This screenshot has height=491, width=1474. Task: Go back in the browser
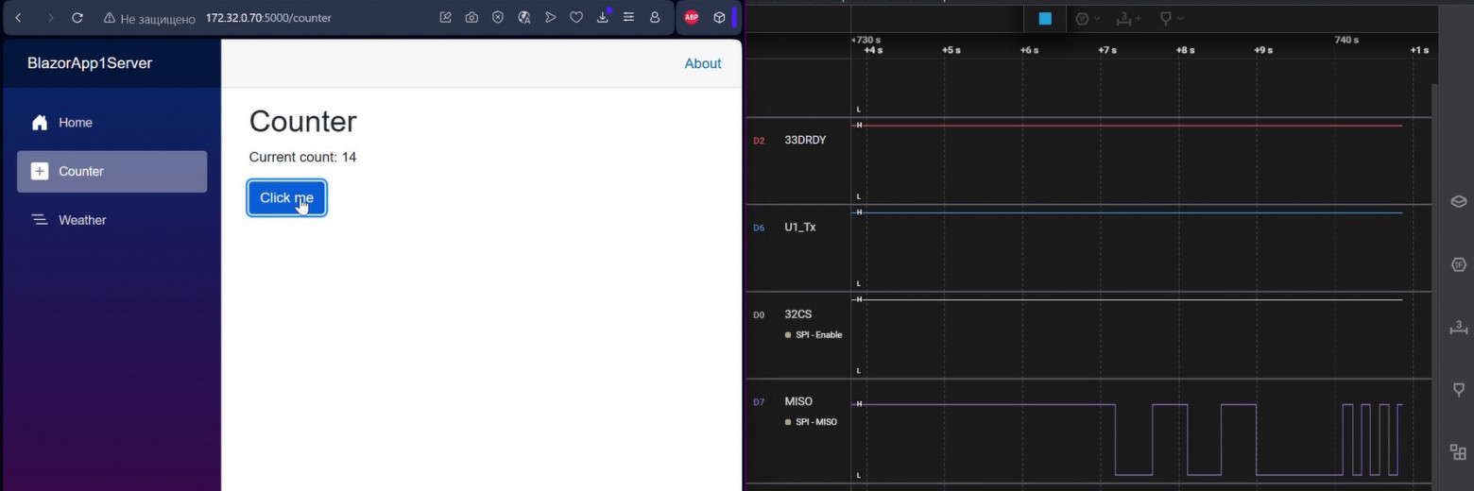point(18,18)
